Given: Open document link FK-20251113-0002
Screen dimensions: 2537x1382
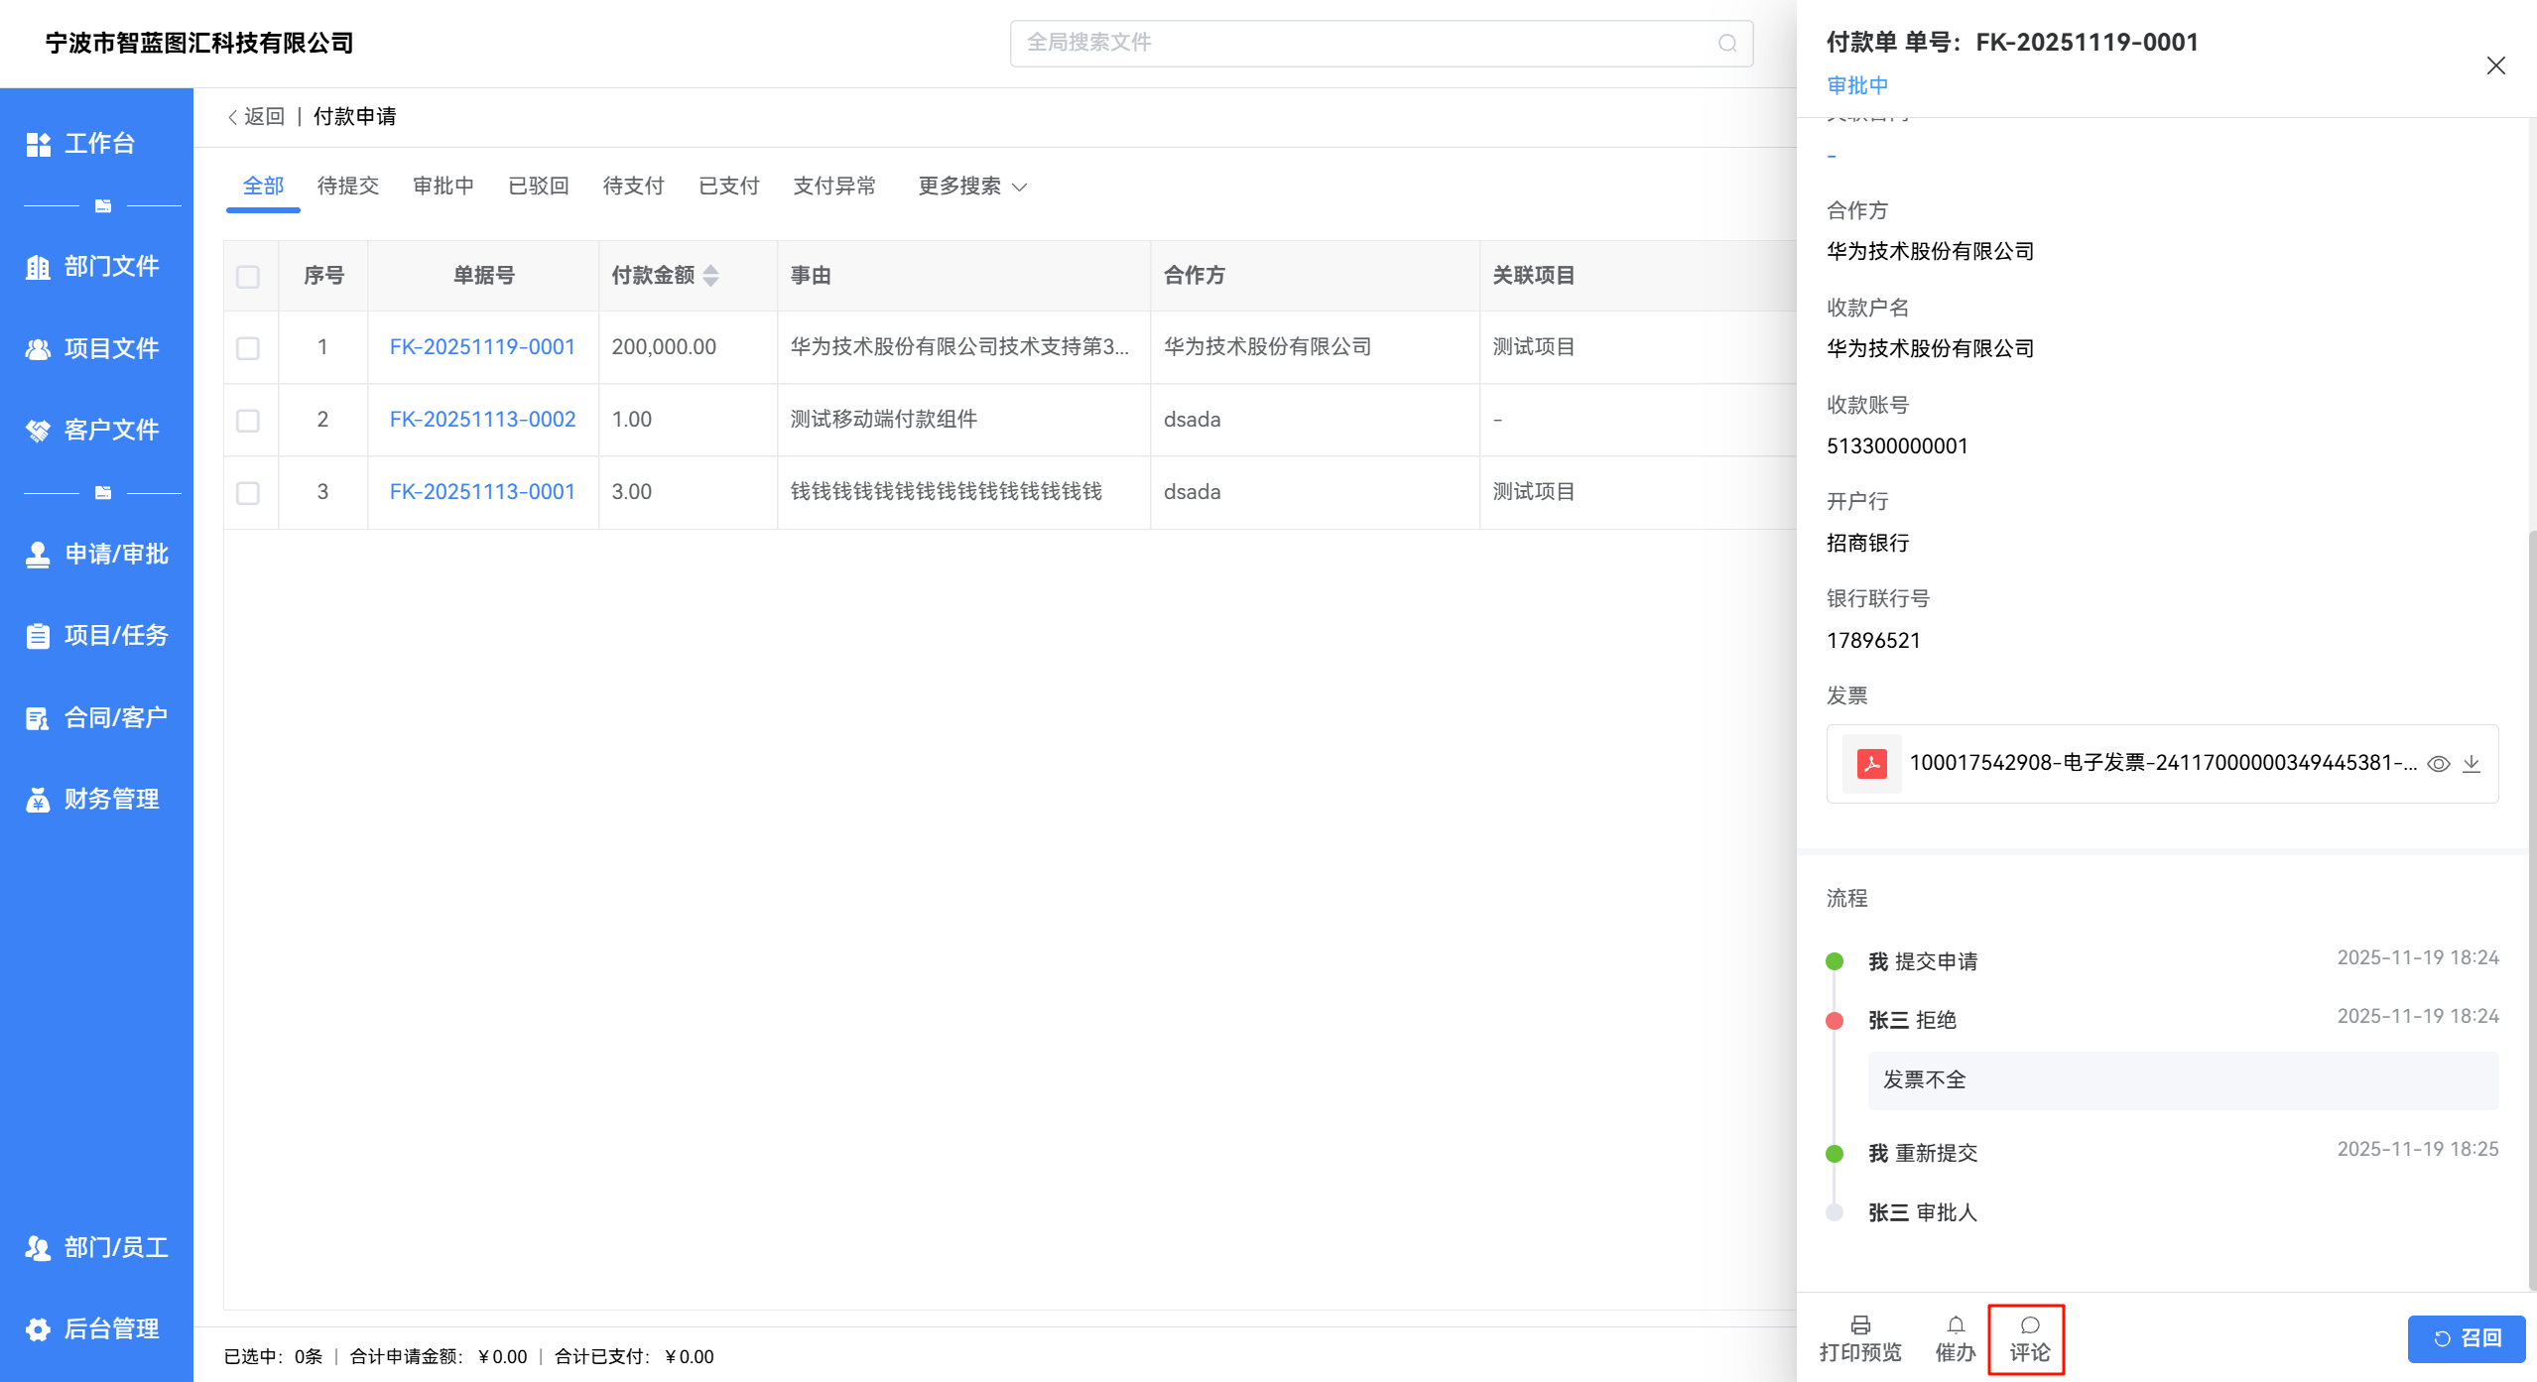Looking at the screenshot, I should click(x=482, y=420).
